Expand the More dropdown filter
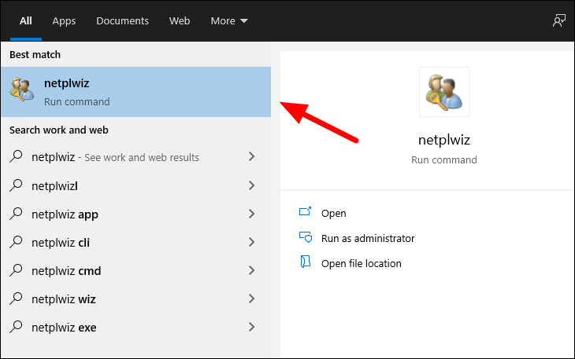 [x=229, y=21]
